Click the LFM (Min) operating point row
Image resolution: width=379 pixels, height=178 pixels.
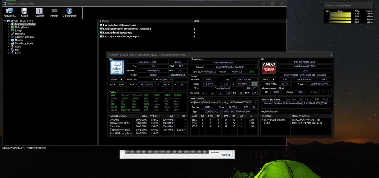point(148,120)
